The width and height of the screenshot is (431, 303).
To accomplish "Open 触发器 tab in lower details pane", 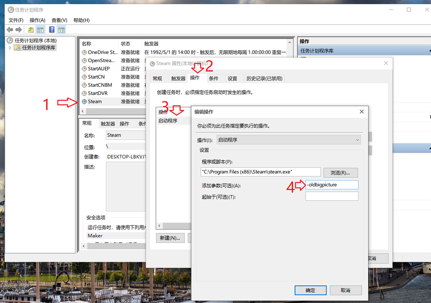I will point(108,124).
